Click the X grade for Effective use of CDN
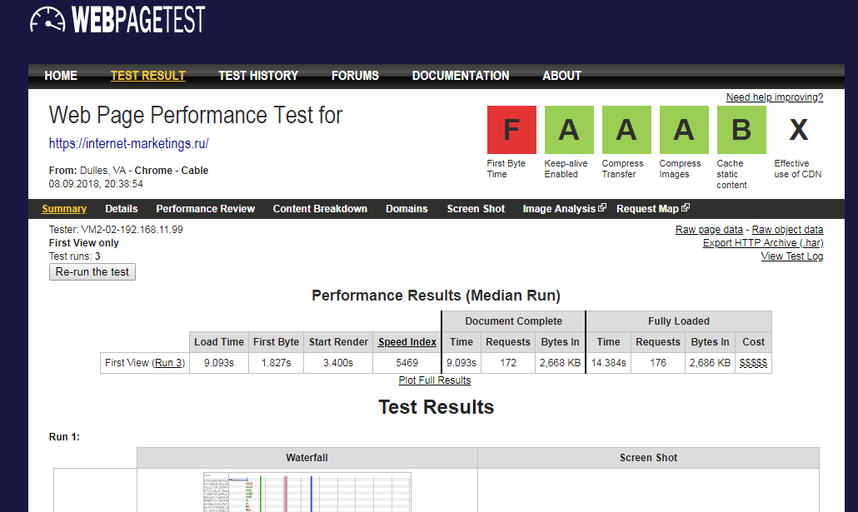 799,130
